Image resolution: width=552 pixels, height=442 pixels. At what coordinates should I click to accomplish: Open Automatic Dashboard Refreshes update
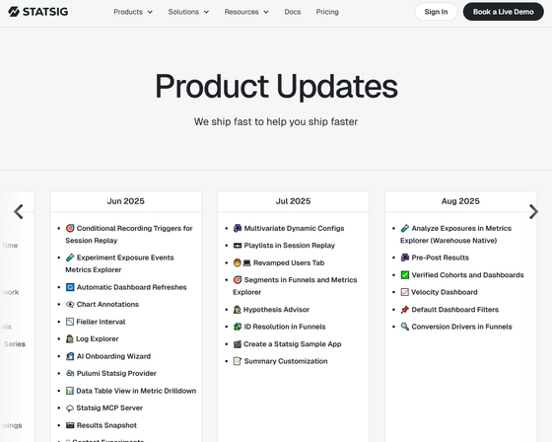[132, 287]
